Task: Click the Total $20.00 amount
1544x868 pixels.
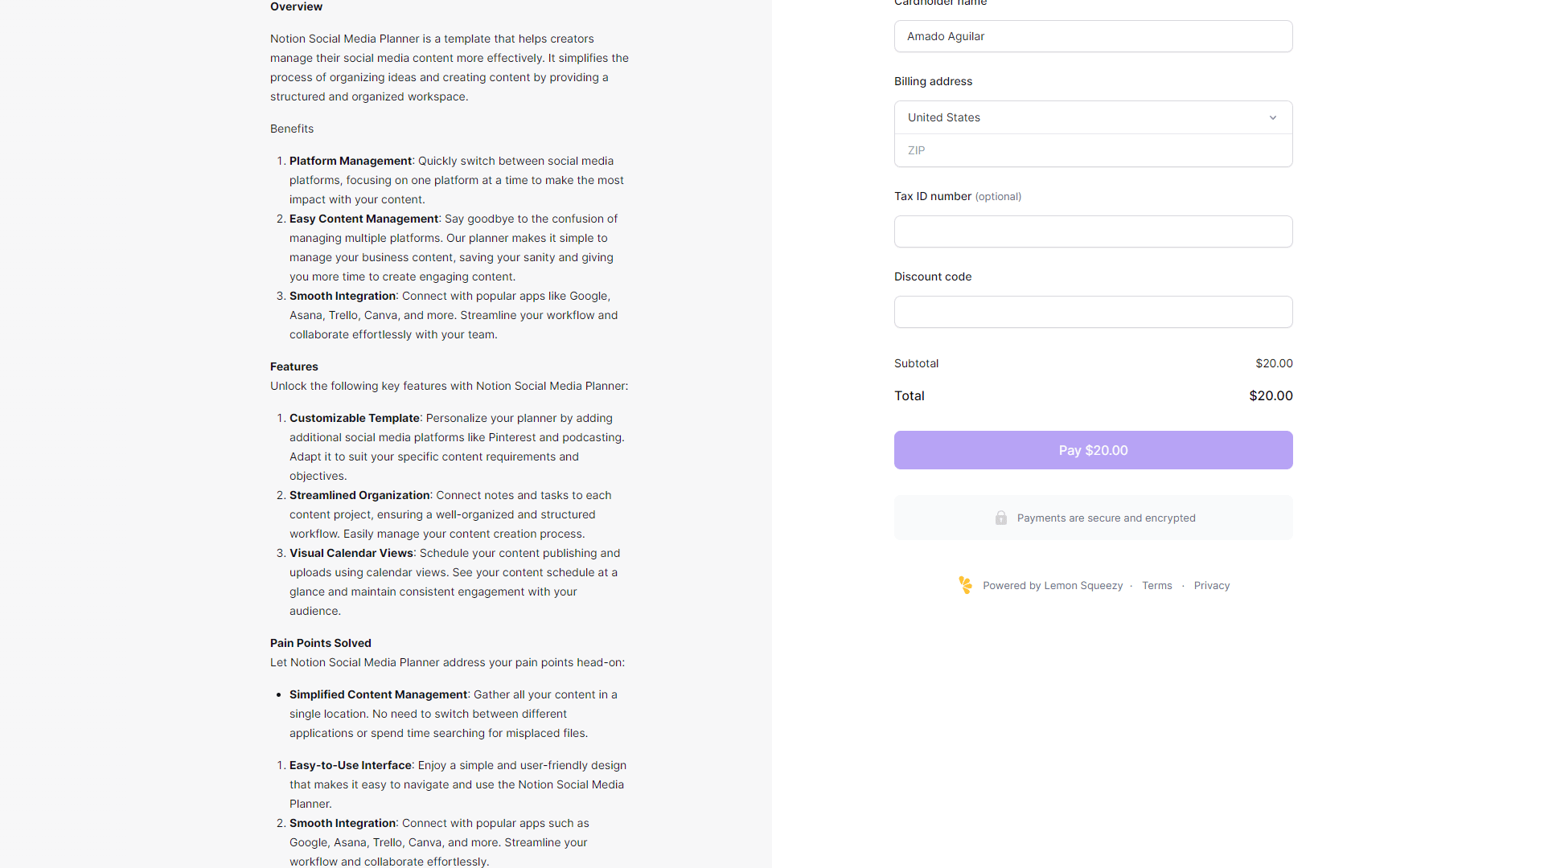Action: tap(1271, 395)
